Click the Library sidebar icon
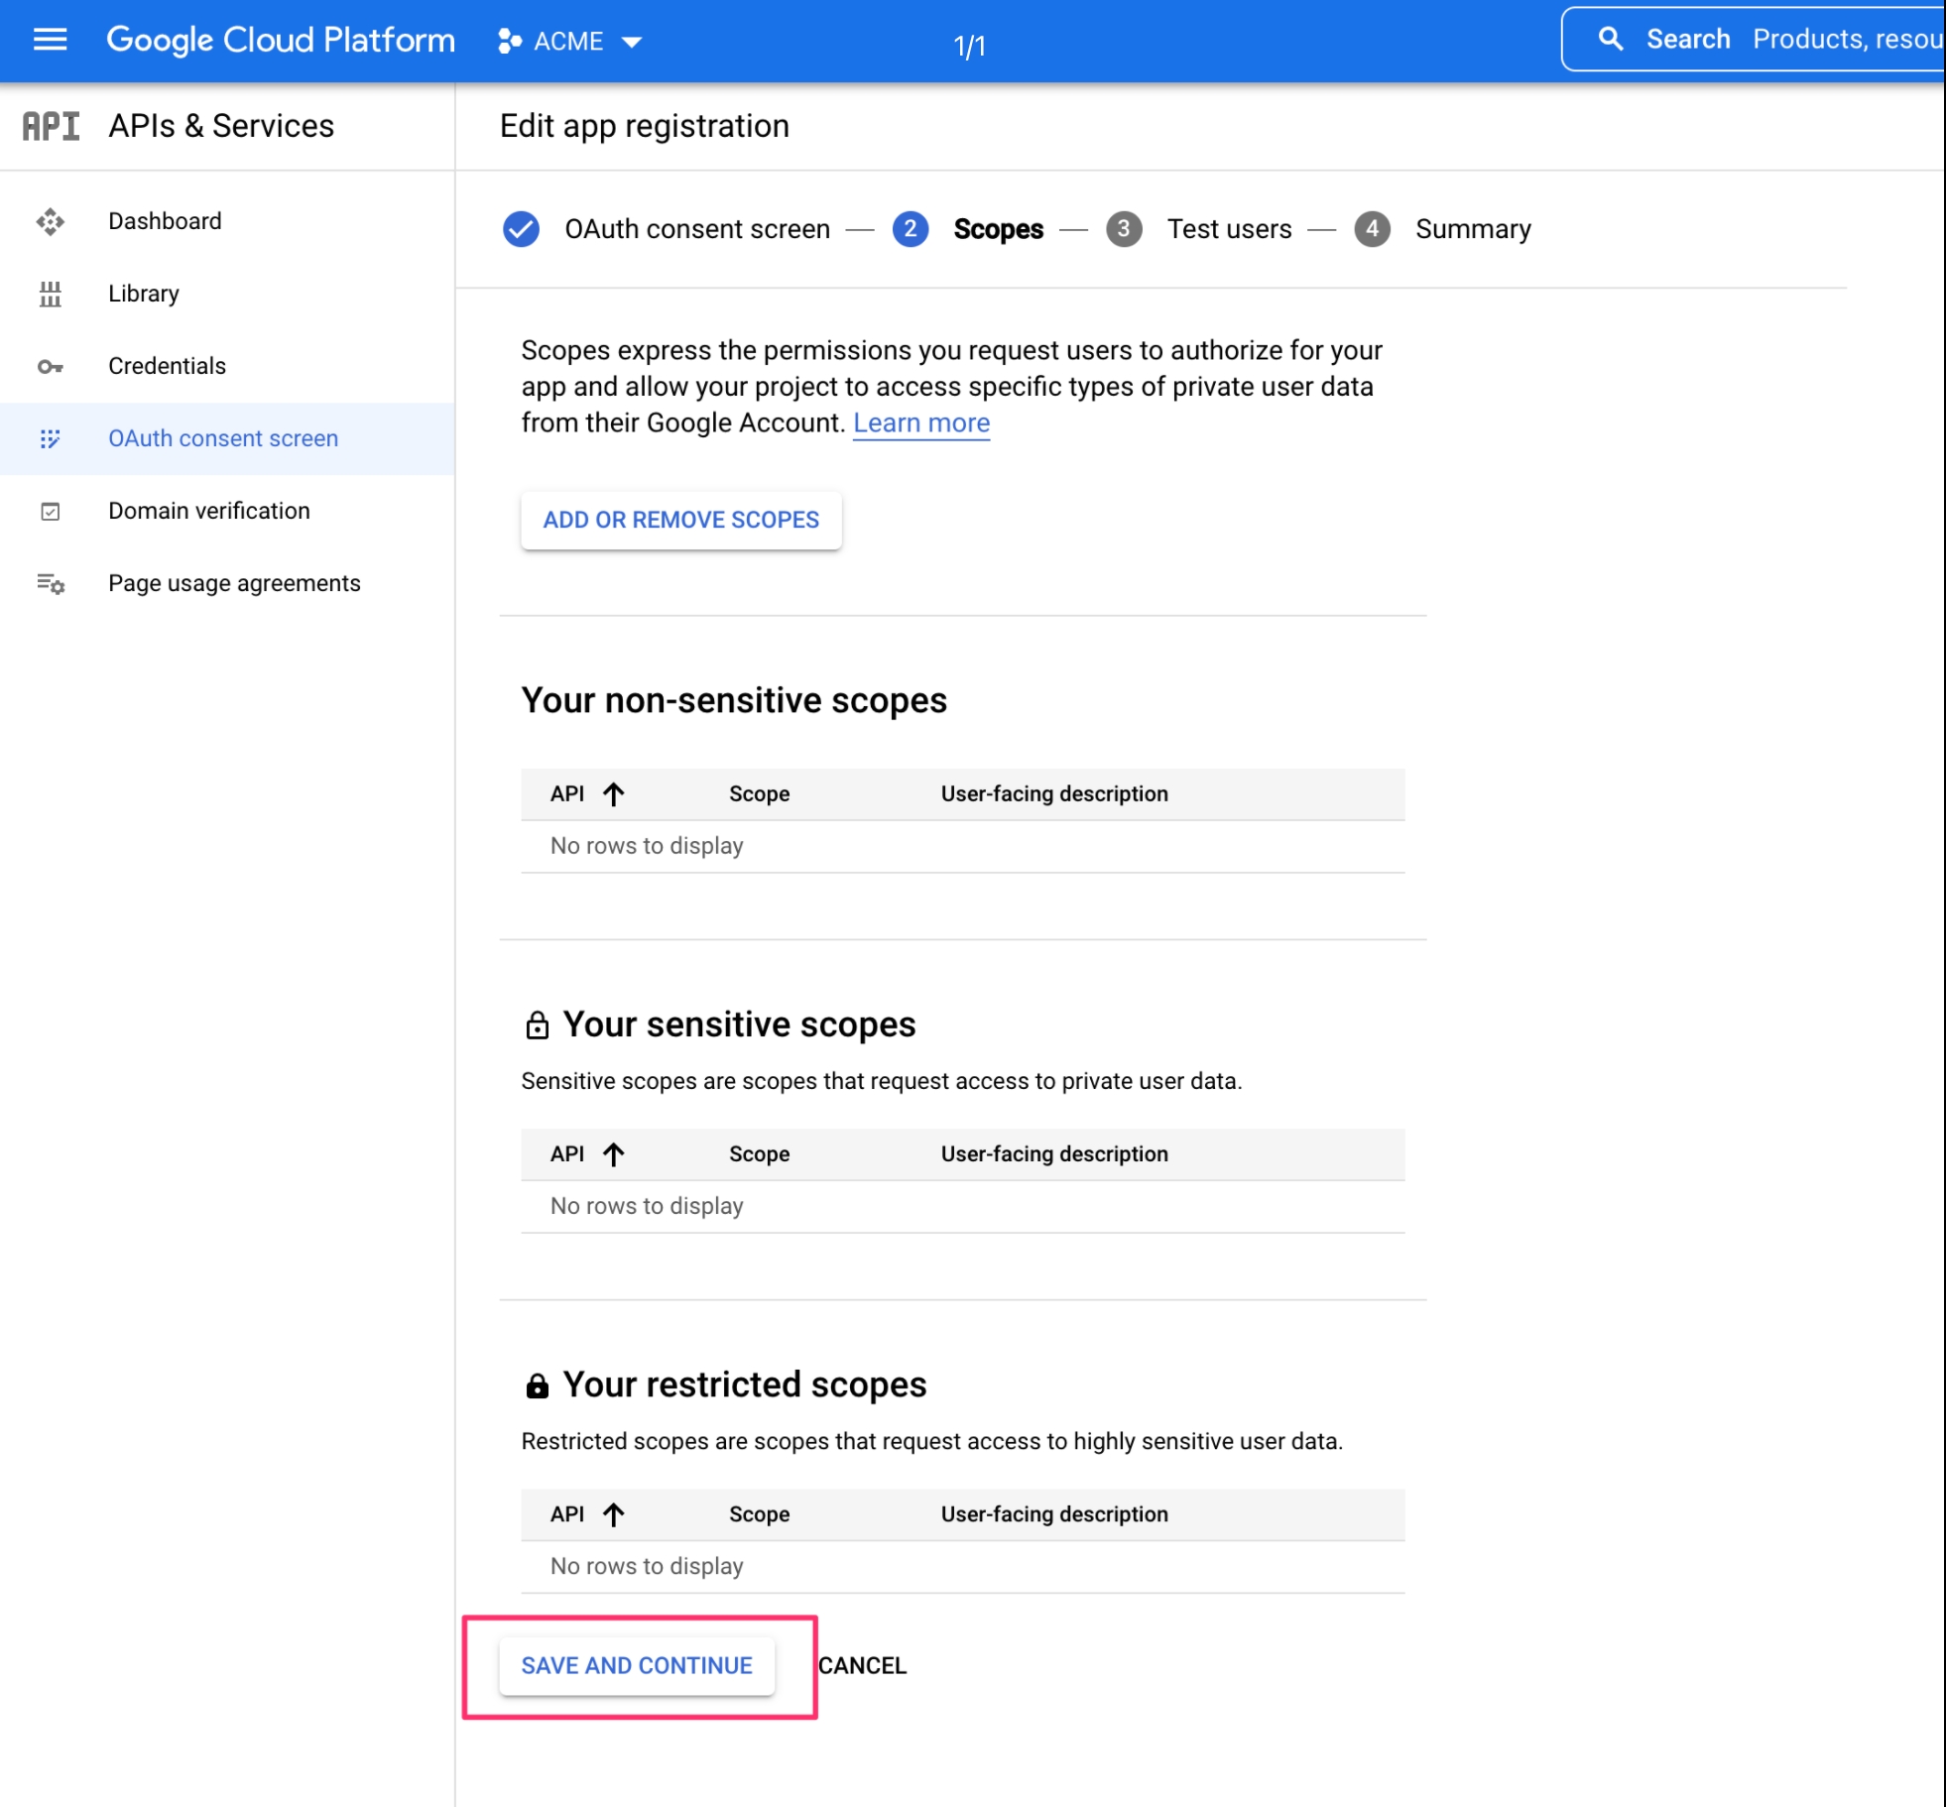Image resolution: width=1946 pixels, height=1807 pixels. [x=50, y=294]
